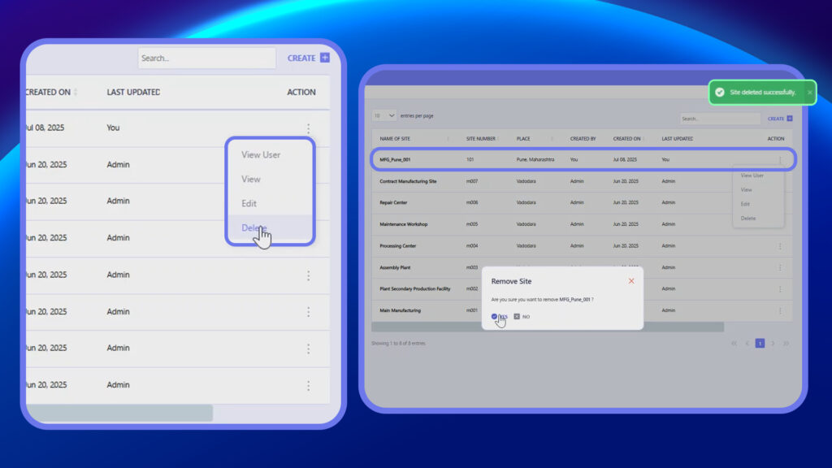Click the 'Showing 1 to 8 of 8 entries' text
The image size is (832, 468).
coord(398,344)
